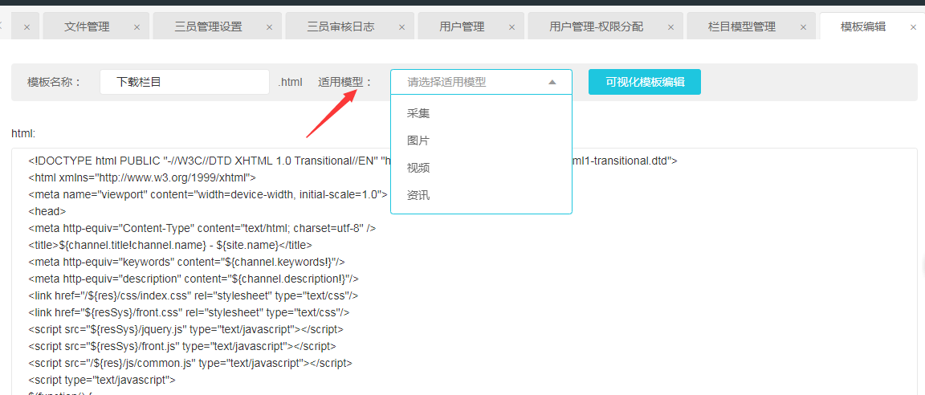Image resolution: width=925 pixels, height=395 pixels.
Task: Click the 模板名称 input field
Action: click(x=185, y=82)
